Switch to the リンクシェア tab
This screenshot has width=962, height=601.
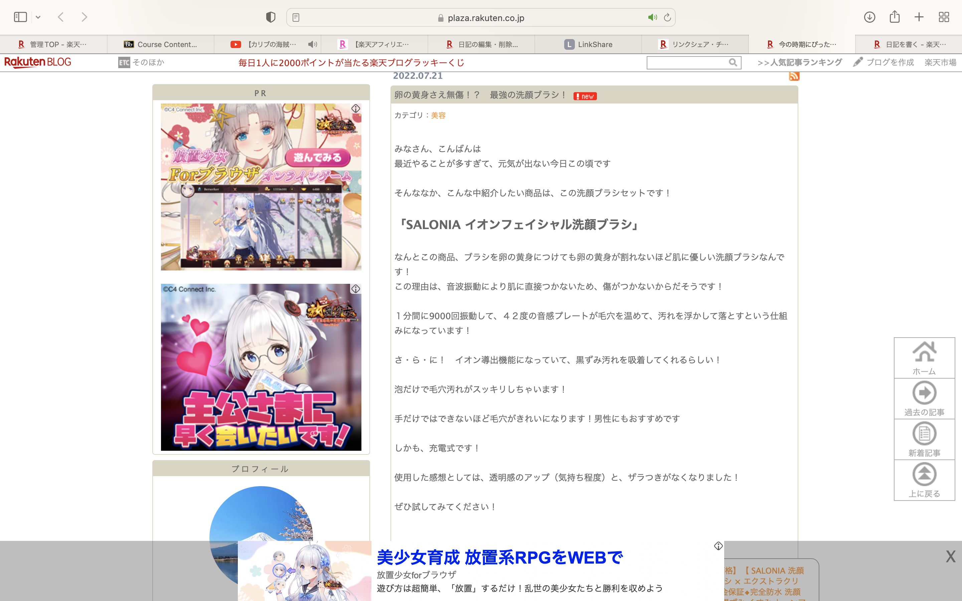click(695, 44)
